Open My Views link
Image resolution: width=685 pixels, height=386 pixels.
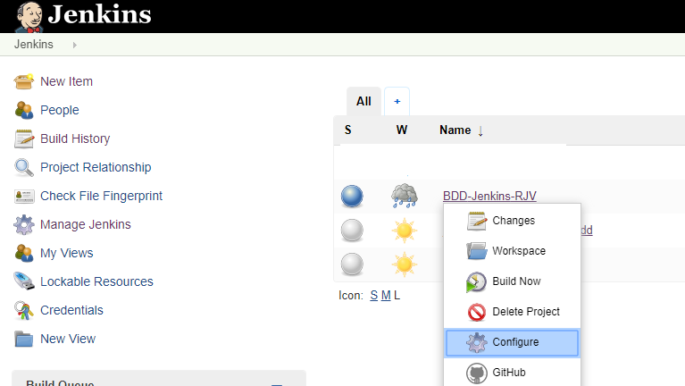(67, 253)
